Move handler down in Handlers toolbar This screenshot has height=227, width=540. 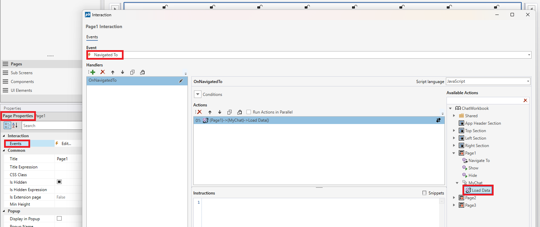(123, 72)
